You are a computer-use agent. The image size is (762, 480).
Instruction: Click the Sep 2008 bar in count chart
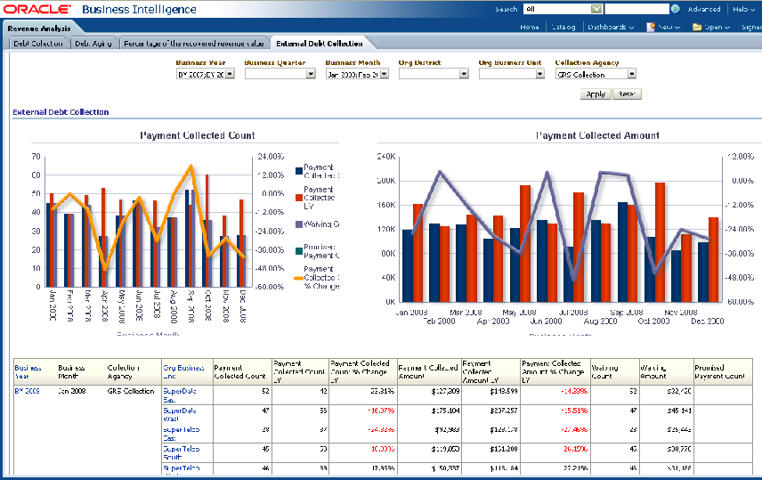coord(187,239)
